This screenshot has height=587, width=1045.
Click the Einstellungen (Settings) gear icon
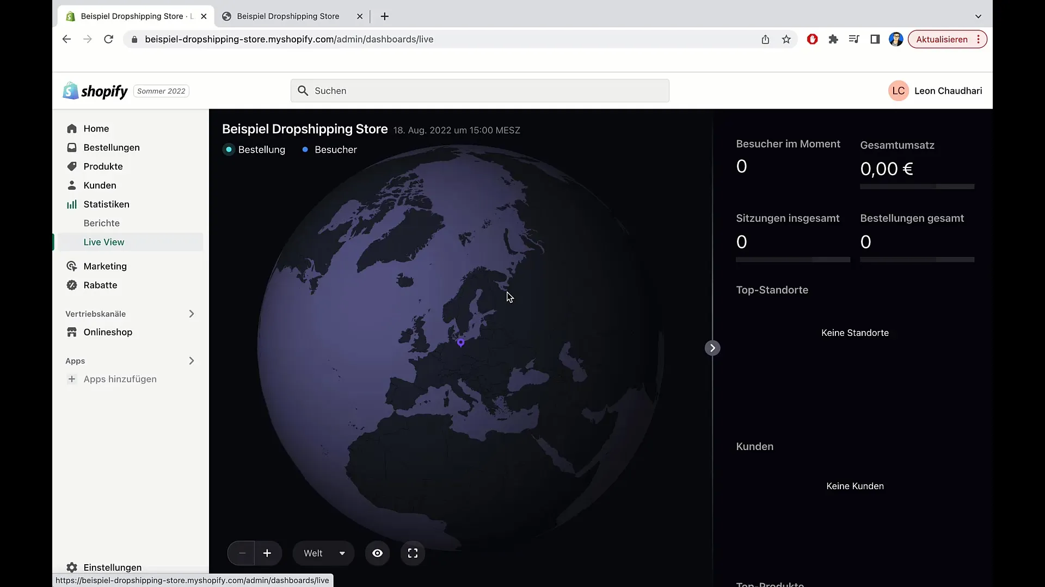click(x=72, y=567)
